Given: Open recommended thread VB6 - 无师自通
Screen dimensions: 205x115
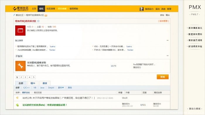Looking at the screenshot, I should (x=109, y=46).
